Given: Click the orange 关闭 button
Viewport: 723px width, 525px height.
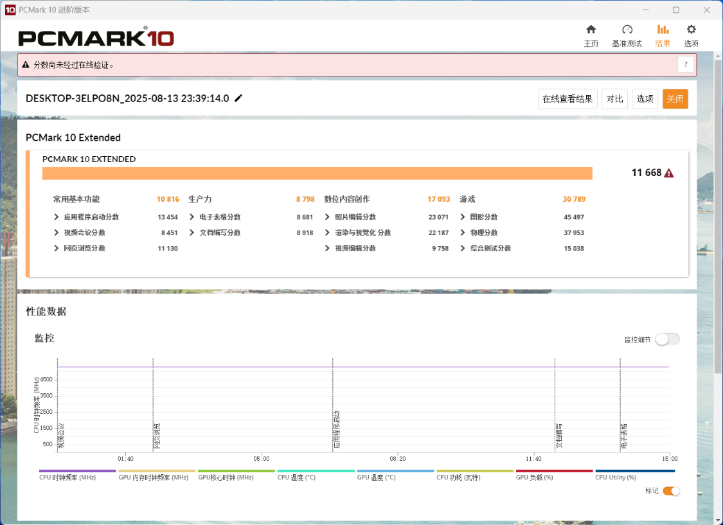Looking at the screenshot, I should coord(675,99).
